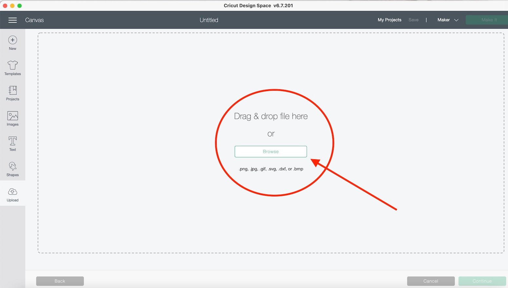Go to My Projects
Viewport: 508px width, 288px height.
click(389, 20)
